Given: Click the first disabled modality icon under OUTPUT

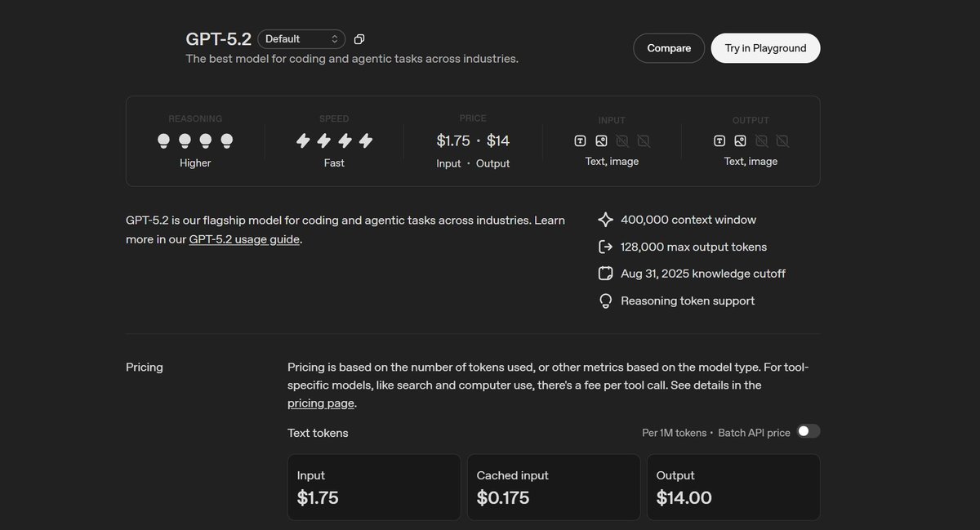Looking at the screenshot, I should tap(761, 140).
